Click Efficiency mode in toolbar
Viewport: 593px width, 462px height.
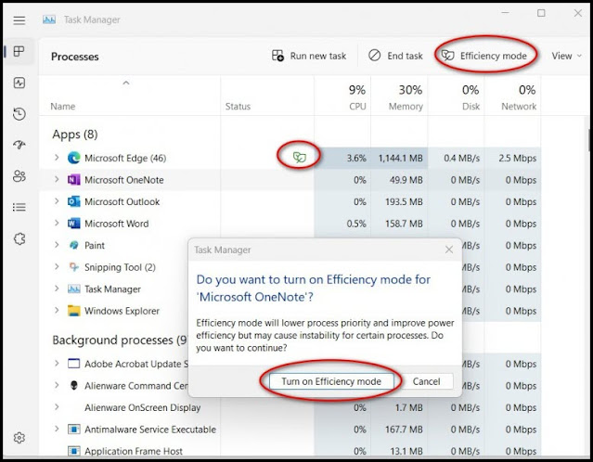click(484, 56)
